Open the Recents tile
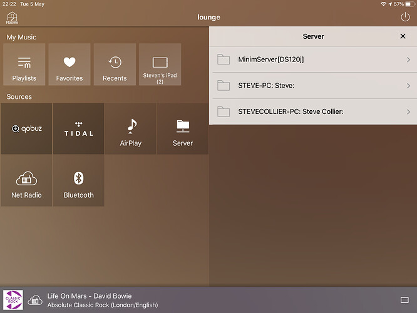This screenshot has width=417, height=313. 115,64
